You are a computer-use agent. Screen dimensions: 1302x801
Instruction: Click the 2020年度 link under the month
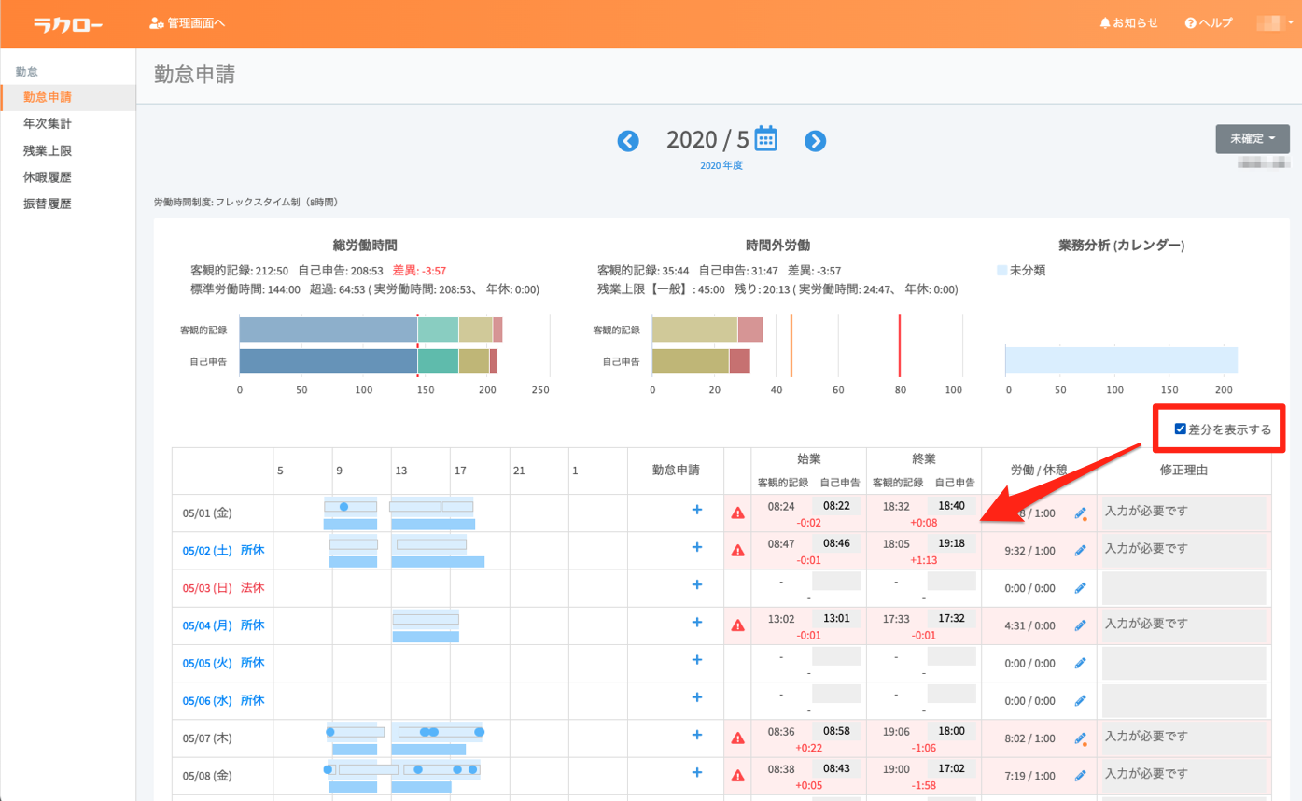coord(720,164)
